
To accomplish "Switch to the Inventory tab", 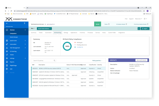I will click(x=82, y=33).
